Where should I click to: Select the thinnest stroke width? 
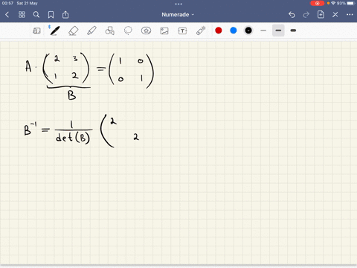tap(263, 31)
